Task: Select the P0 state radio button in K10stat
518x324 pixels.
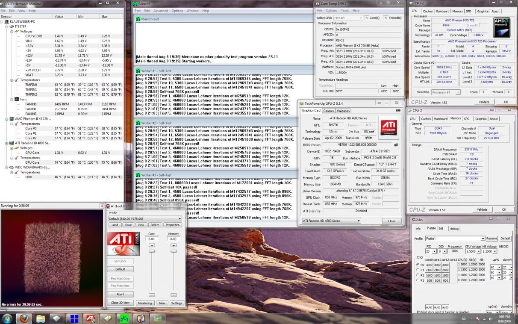Action: (x=418, y=265)
